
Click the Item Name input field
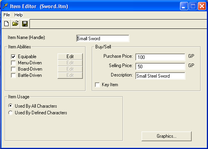[103, 39]
